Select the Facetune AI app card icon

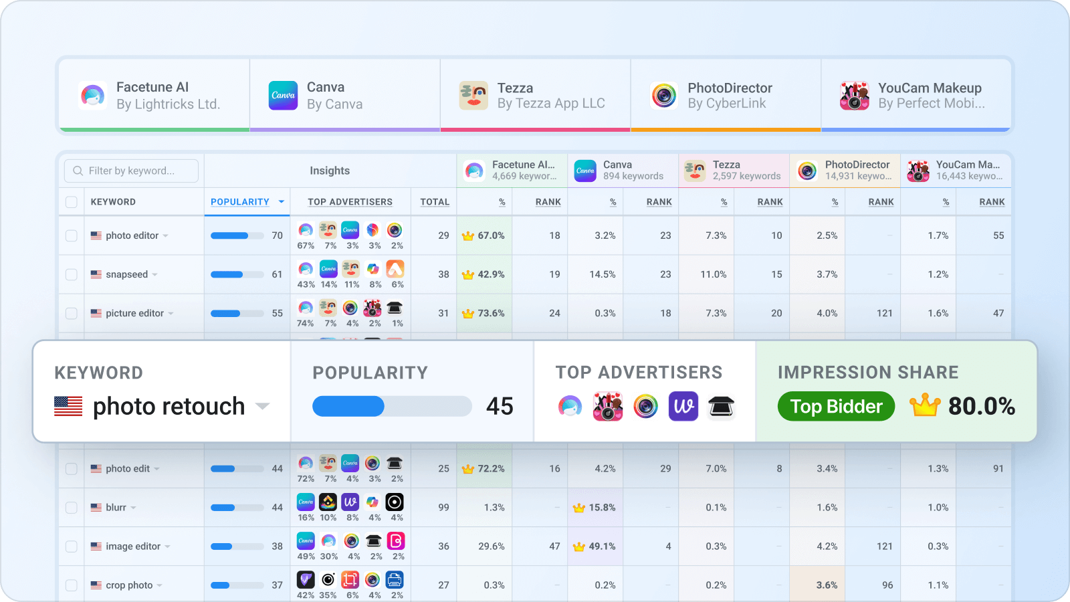93,95
